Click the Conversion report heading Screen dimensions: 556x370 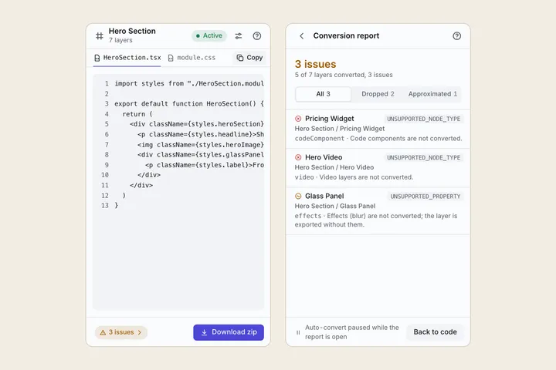tap(346, 35)
